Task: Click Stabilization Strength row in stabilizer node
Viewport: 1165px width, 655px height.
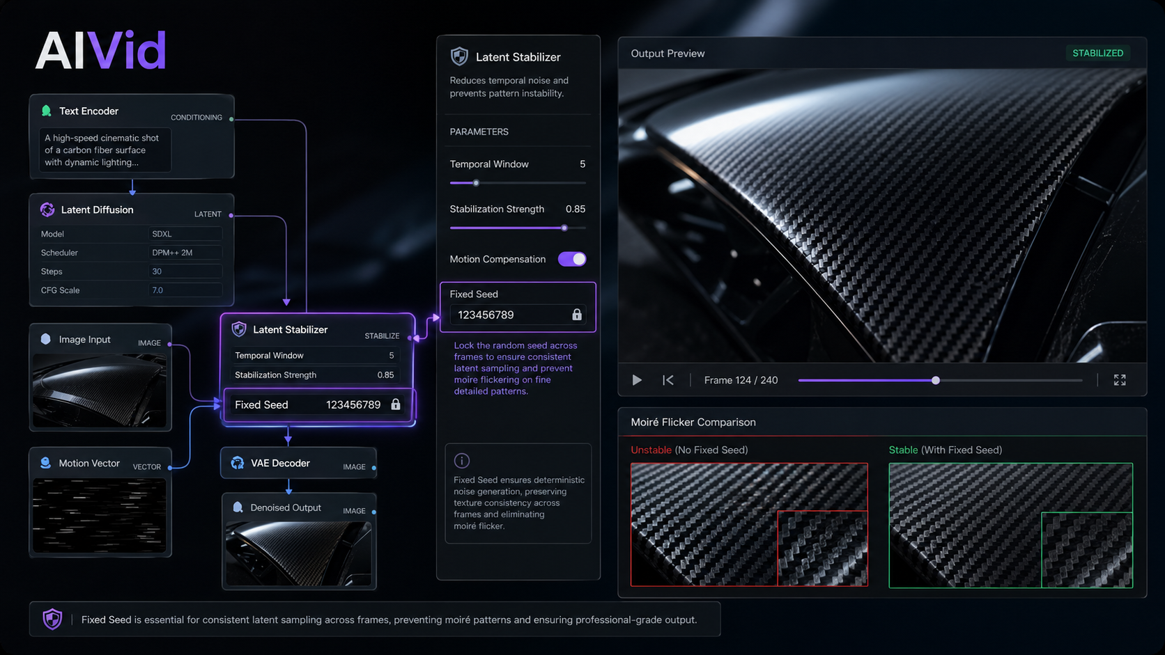Action: pyautogui.click(x=314, y=374)
